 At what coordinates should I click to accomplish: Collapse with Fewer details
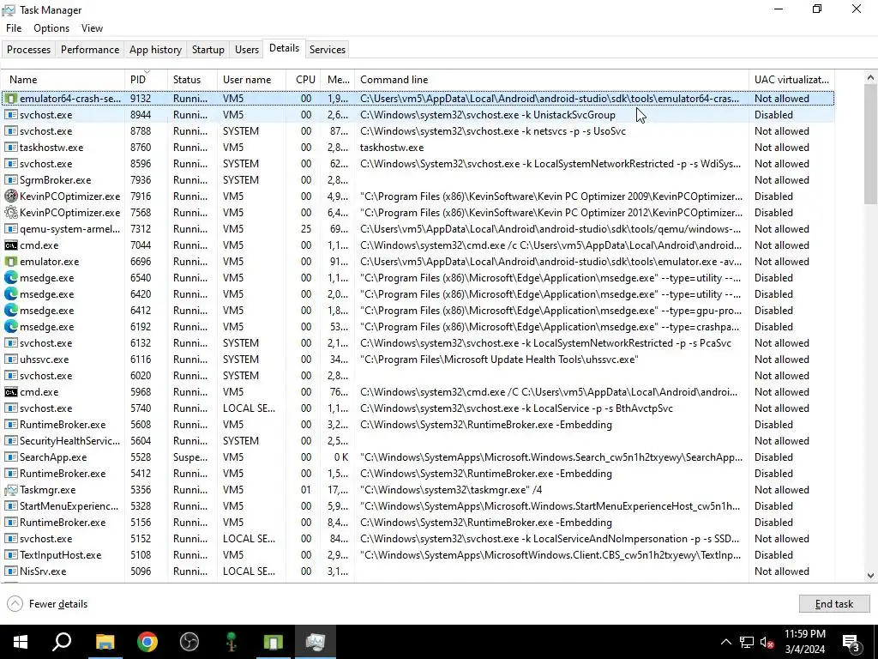pyautogui.click(x=48, y=603)
